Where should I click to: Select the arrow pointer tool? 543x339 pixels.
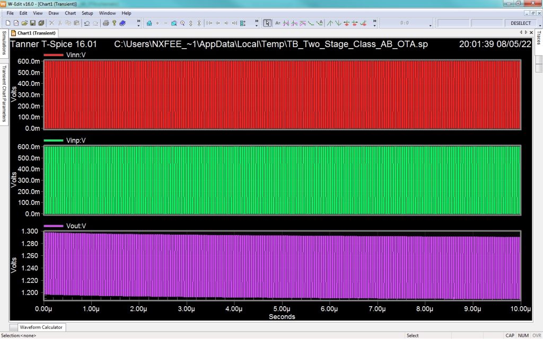click(268, 24)
